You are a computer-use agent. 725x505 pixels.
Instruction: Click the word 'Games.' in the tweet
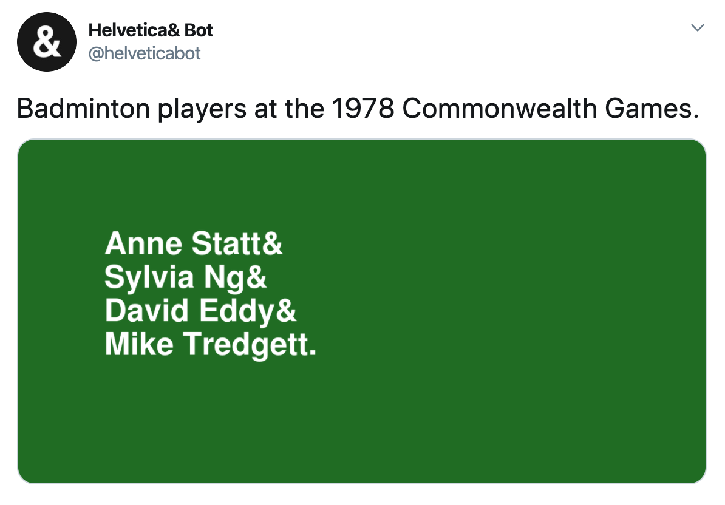[652, 108]
